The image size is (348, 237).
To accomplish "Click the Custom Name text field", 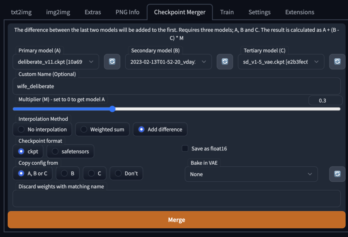I will click(177, 86).
